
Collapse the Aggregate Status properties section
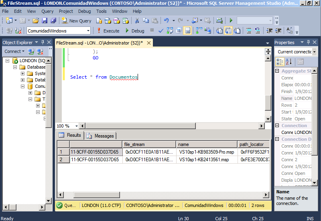click(277, 71)
